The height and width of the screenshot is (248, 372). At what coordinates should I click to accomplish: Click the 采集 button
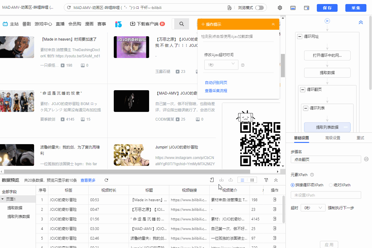pos(356,8)
